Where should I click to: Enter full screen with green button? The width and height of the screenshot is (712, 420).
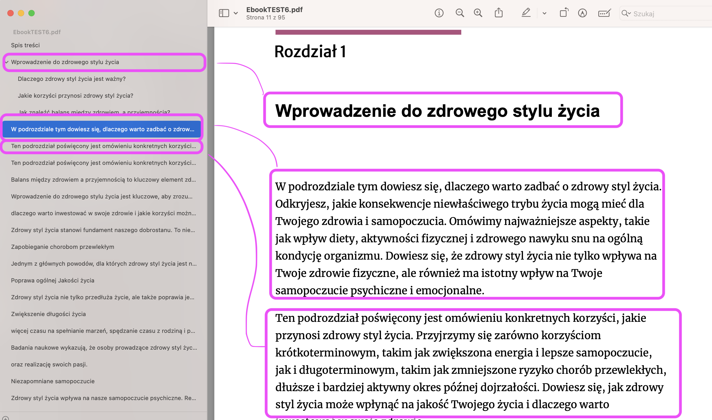pos(32,13)
